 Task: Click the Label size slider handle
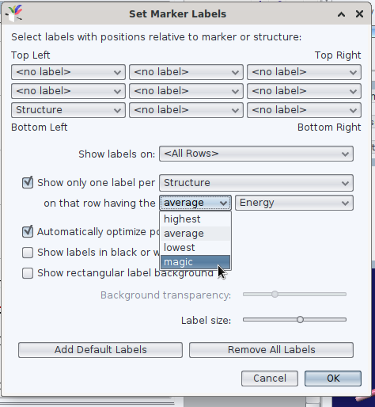(300, 320)
